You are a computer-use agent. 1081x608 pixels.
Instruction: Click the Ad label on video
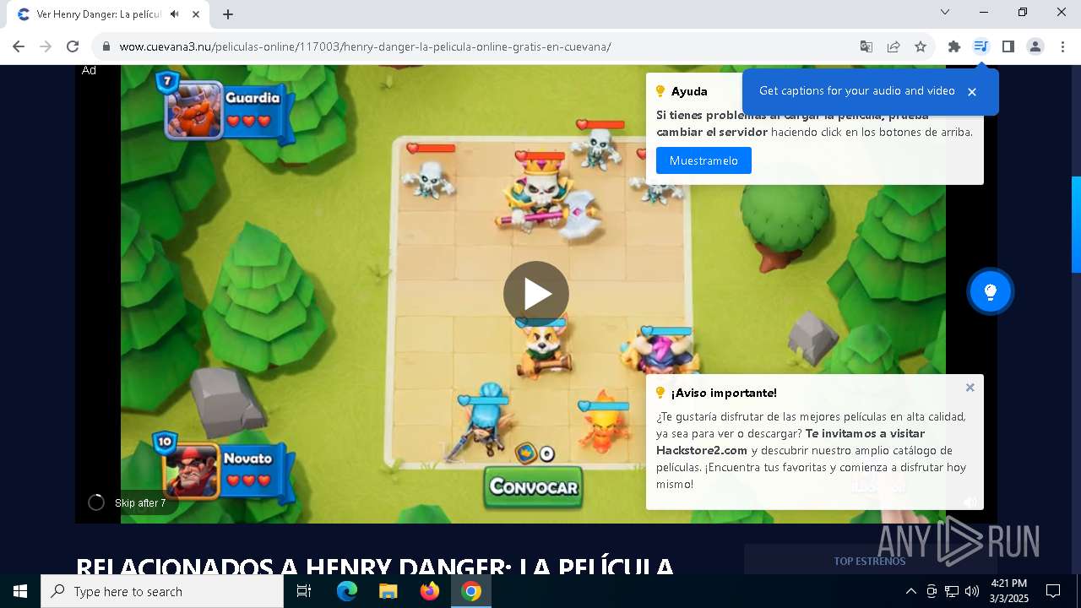[89, 70]
